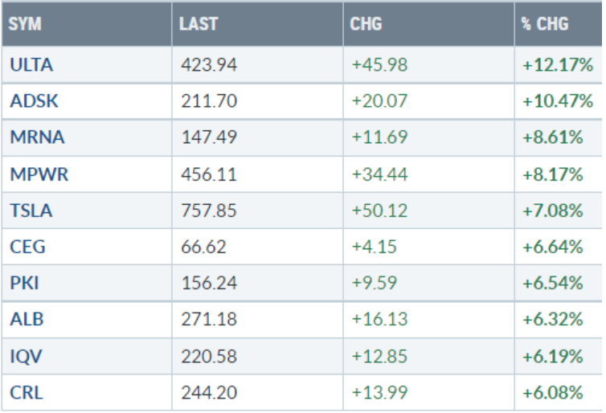Open the CRL ticker symbol
606x413 pixels.
pyautogui.click(x=27, y=391)
